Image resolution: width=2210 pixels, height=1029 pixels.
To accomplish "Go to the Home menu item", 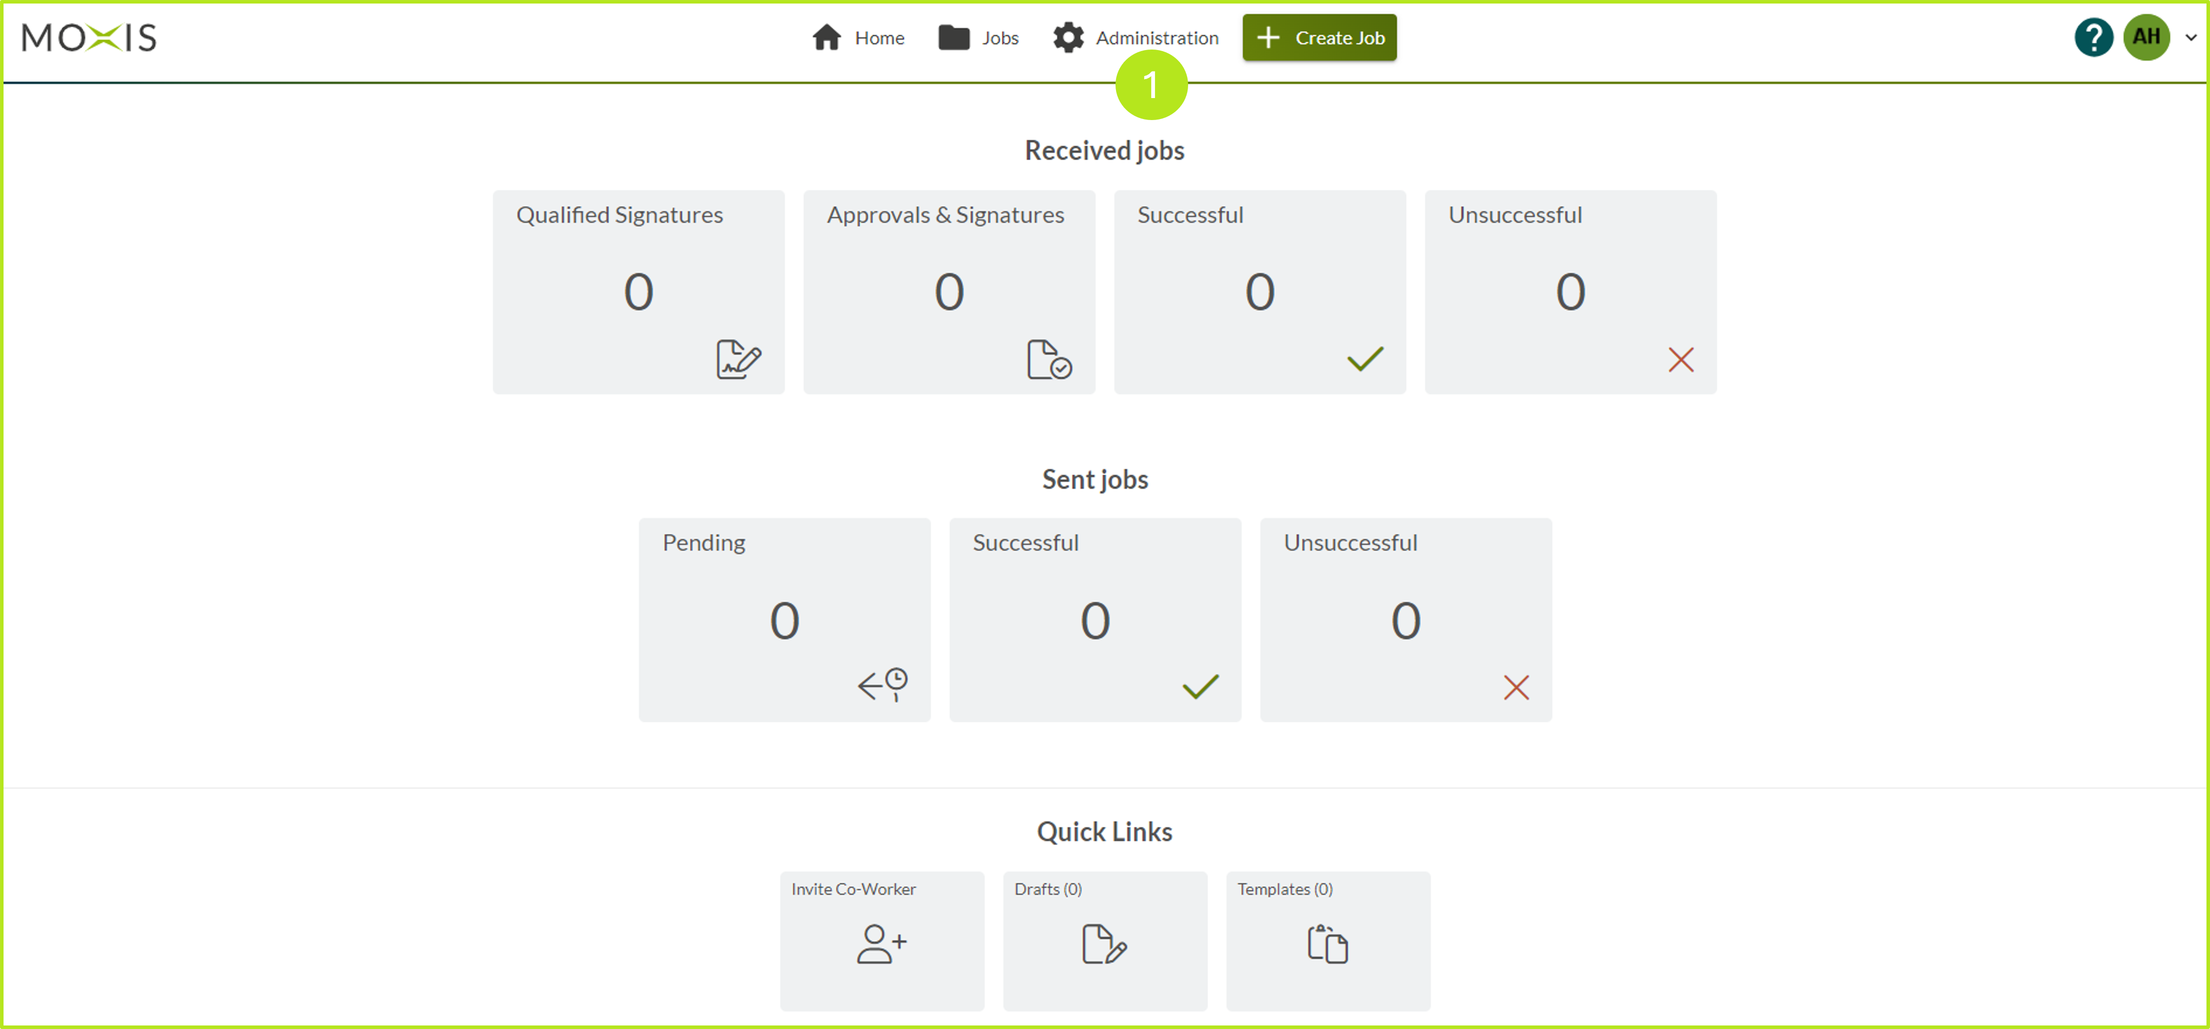I will click(858, 38).
